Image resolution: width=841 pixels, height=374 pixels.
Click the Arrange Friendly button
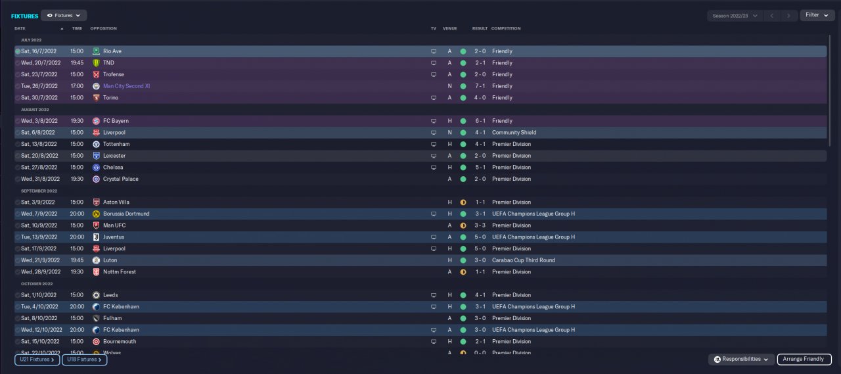[804, 360]
